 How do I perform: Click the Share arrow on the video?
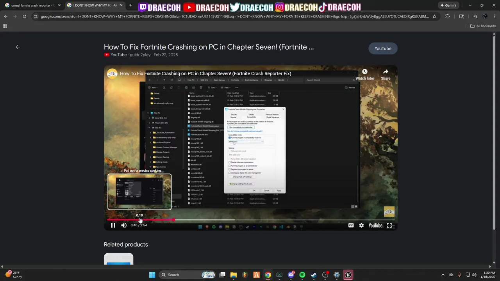(x=386, y=72)
